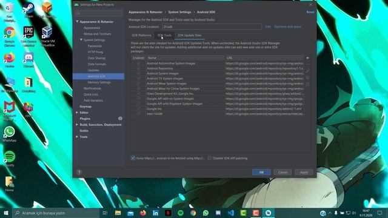
Task: Collapse Appearance & Behavior tree arrow
Action: pyautogui.click(x=77, y=22)
